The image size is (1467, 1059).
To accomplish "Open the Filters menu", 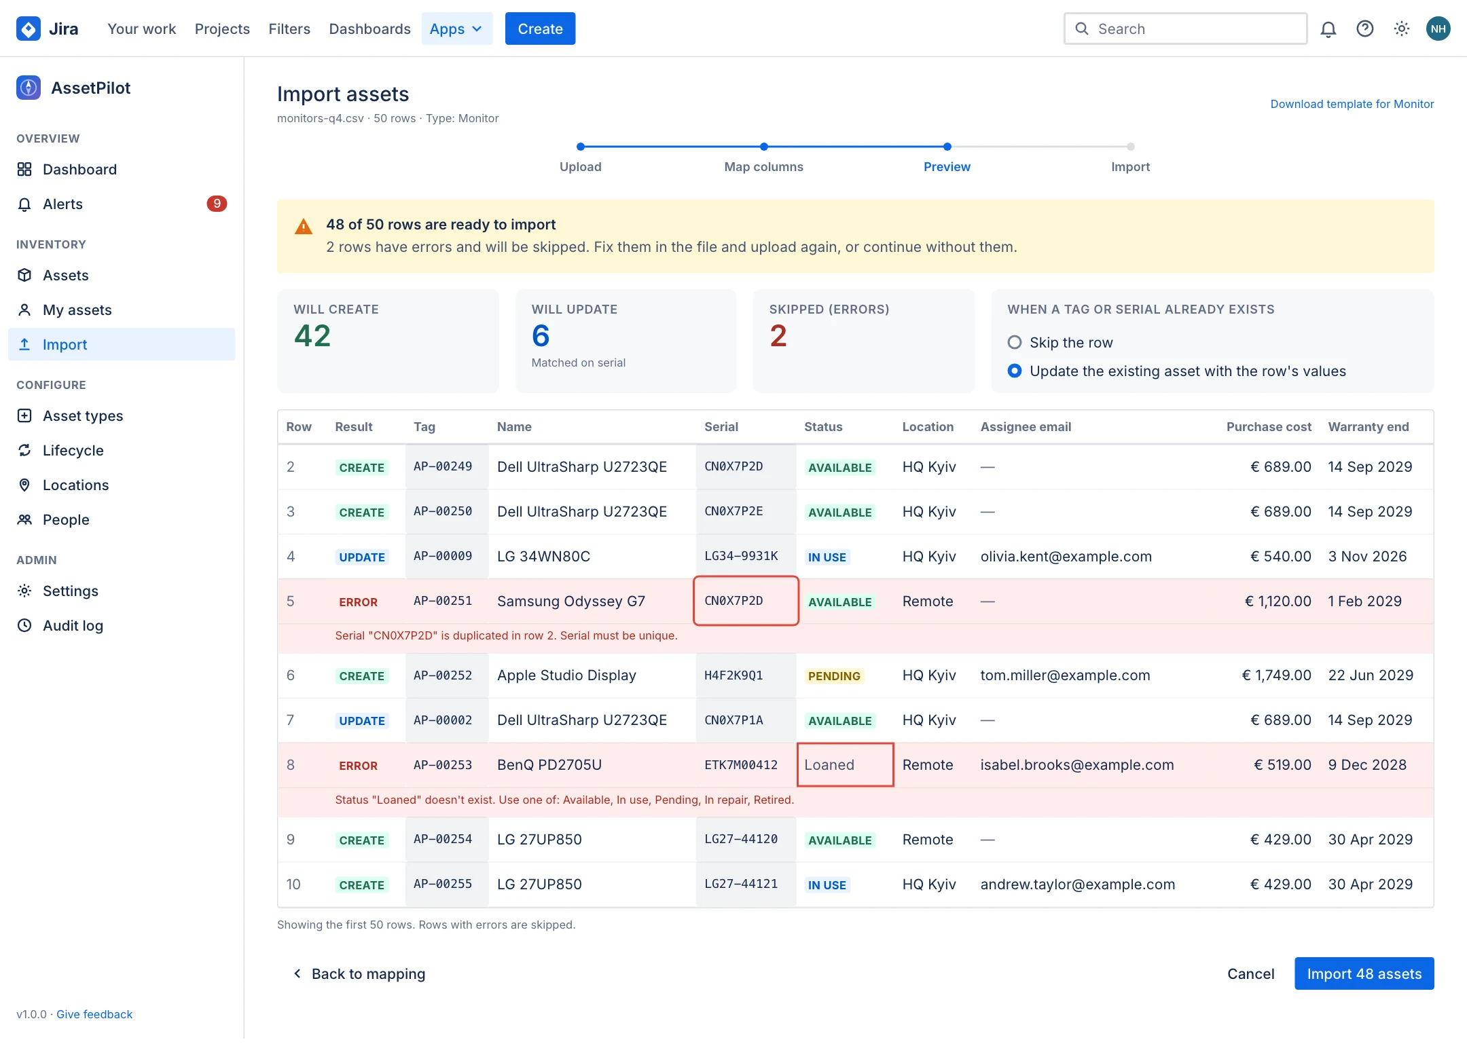I will [289, 29].
